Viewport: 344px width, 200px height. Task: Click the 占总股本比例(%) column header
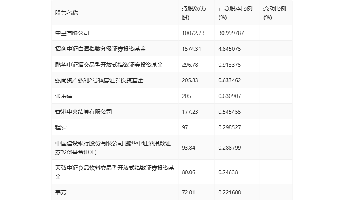[x=235, y=13]
